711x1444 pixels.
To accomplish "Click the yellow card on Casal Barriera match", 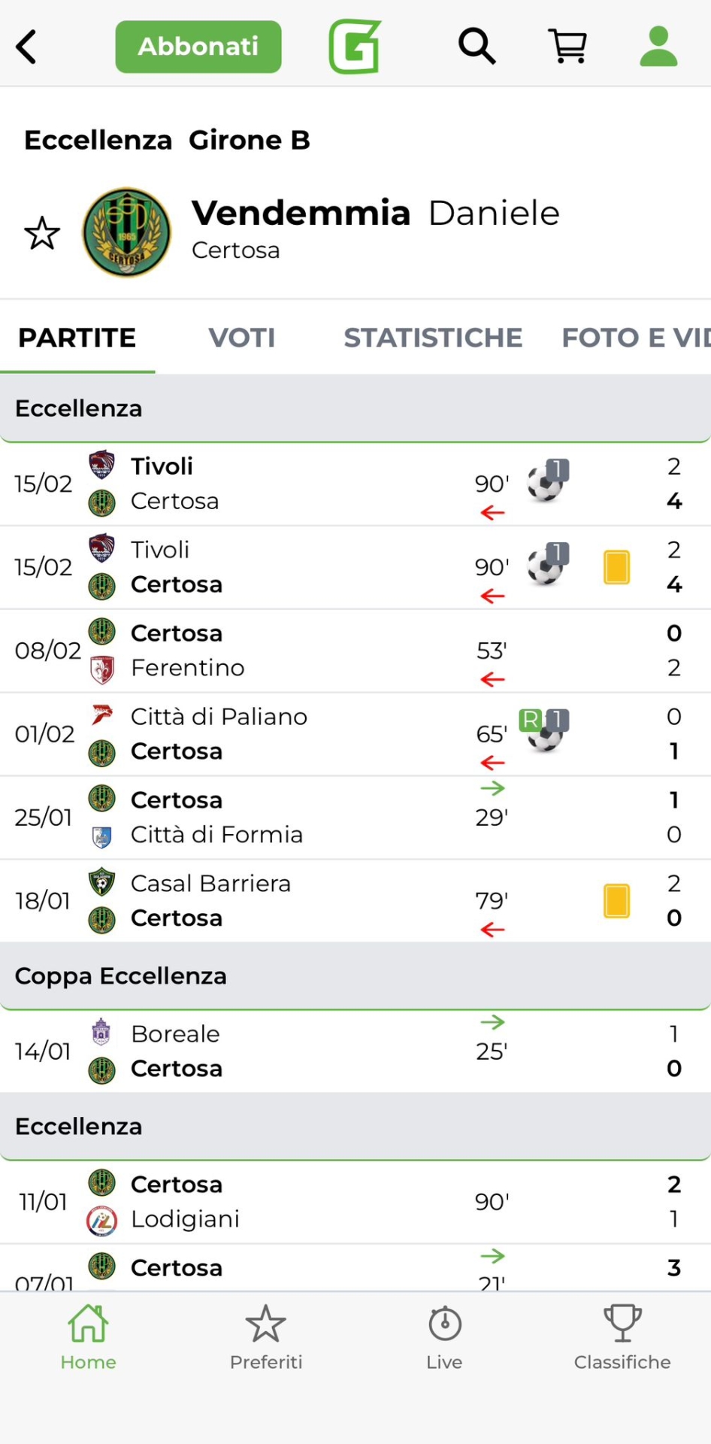I will tap(616, 901).
